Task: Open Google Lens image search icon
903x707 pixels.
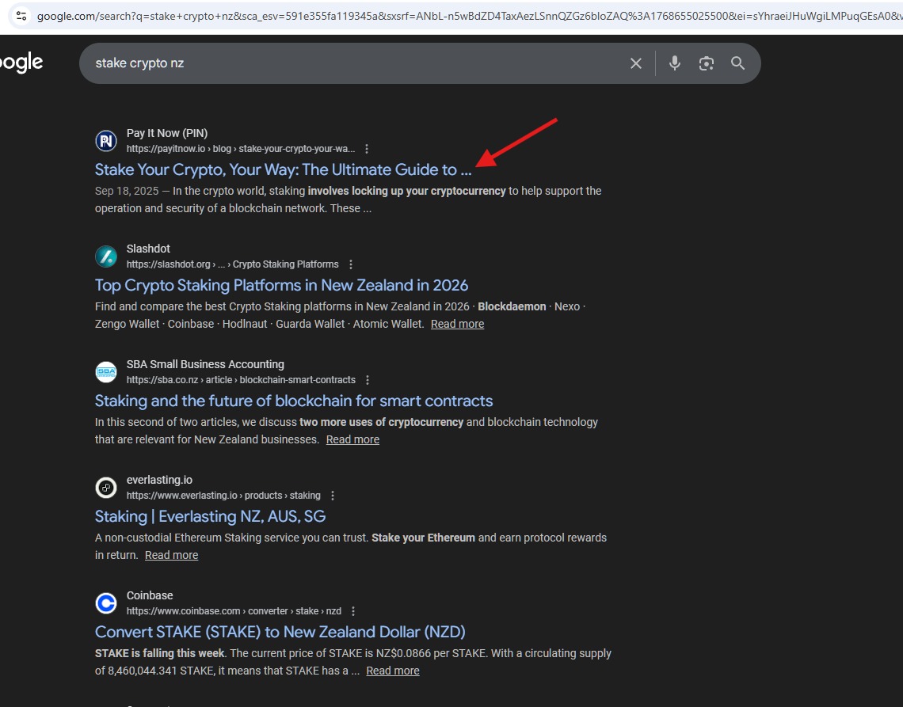Action: coord(706,63)
